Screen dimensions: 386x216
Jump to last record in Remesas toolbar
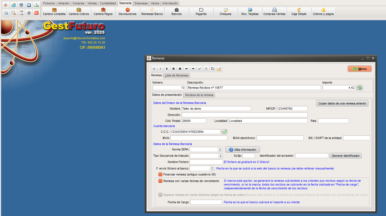pyautogui.click(x=173, y=69)
